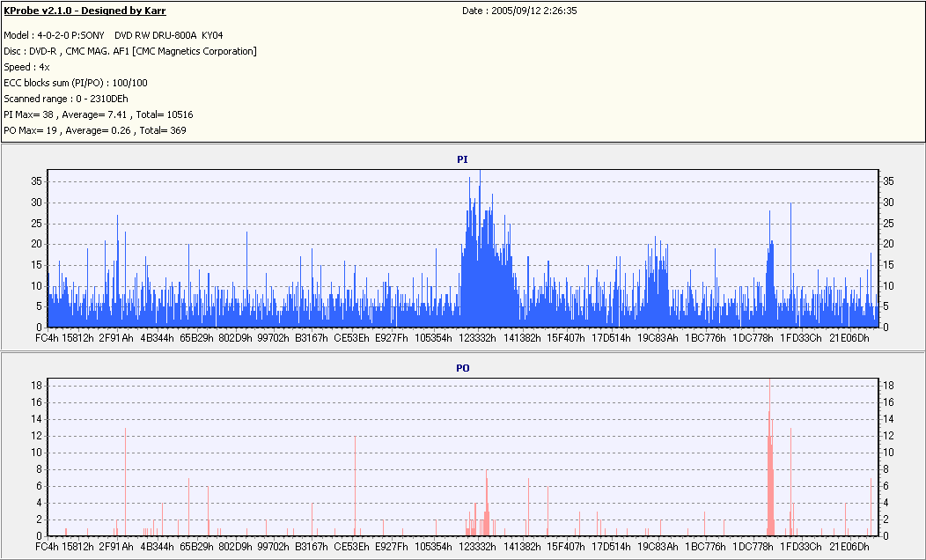This screenshot has width=926, height=560.
Task: Click the PO spike near CE53Eh
Action: tap(355, 486)
